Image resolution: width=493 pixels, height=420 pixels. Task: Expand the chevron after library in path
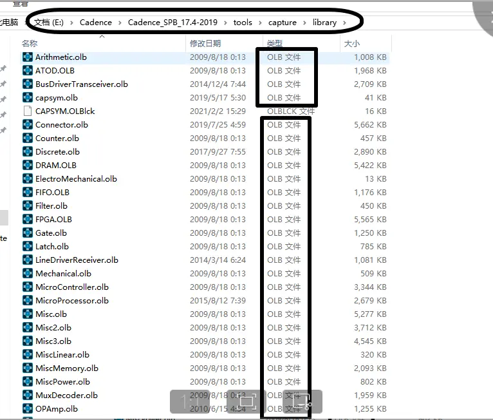(x=344, y=23)
